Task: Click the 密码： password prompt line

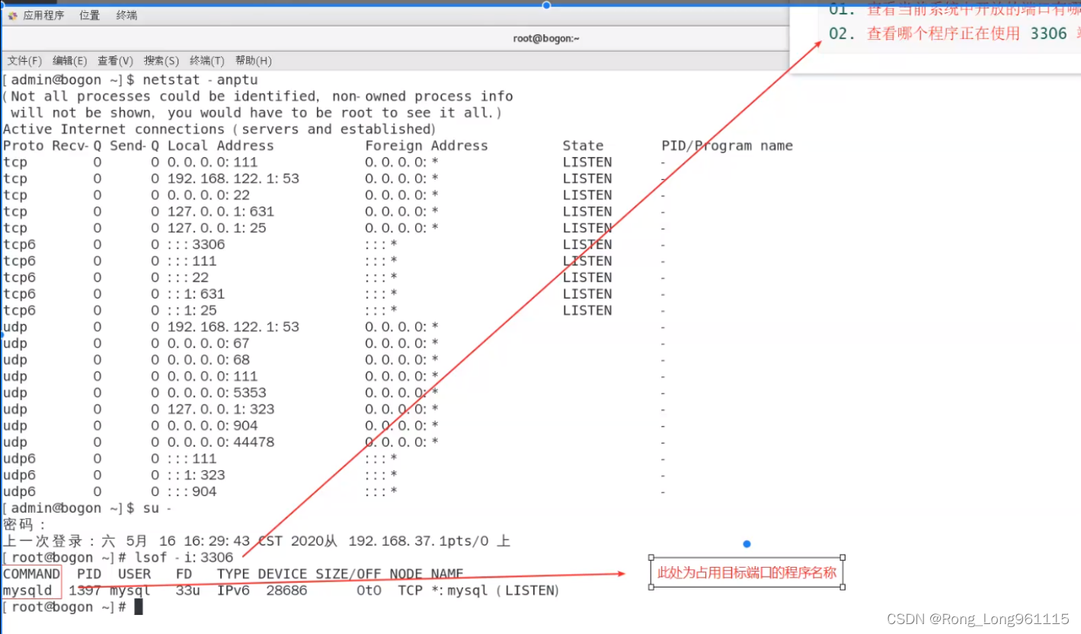Action: click(24, 525)
